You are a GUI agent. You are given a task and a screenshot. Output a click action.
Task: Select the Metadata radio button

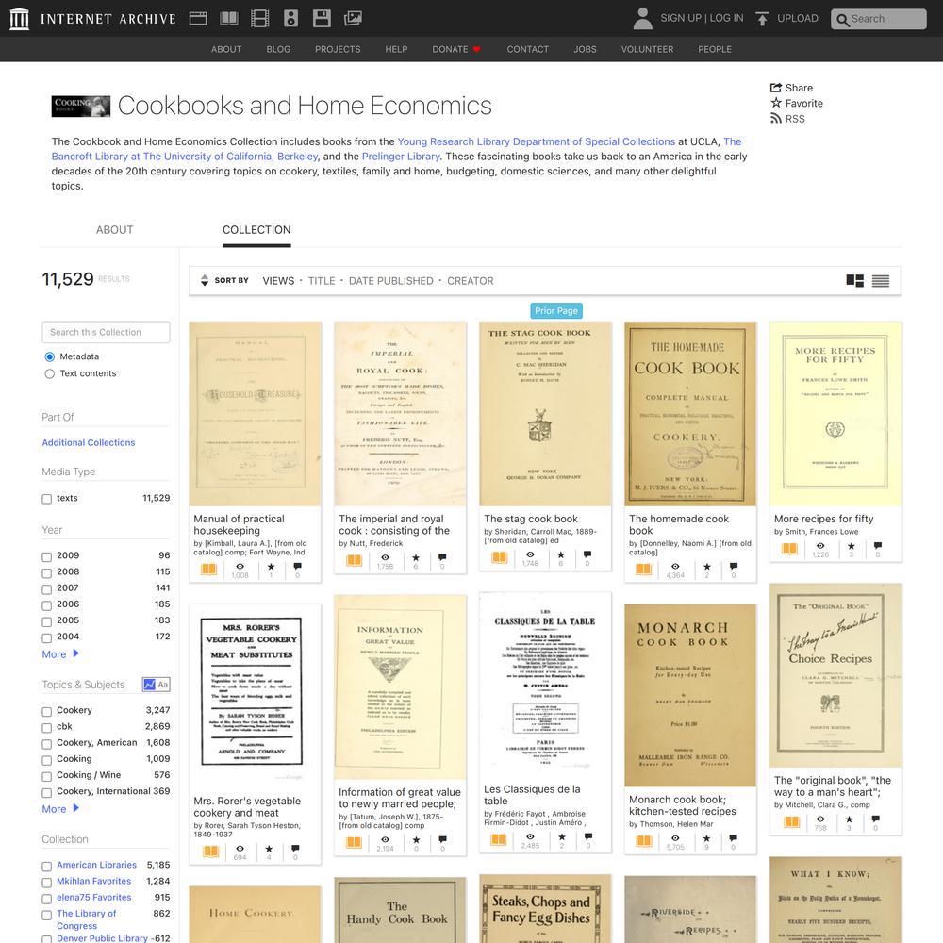tap(49, 356)
